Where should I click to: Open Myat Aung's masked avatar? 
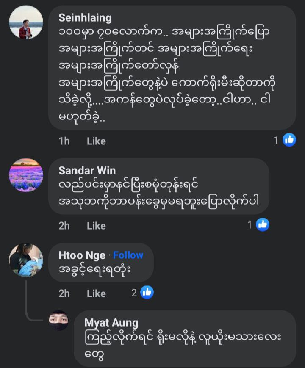pos(58,321)
